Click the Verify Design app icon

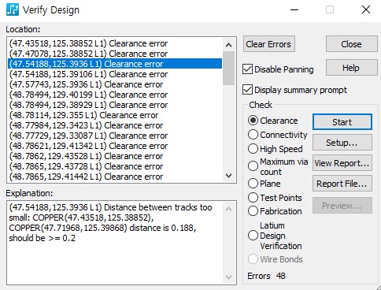pos(13,9)
